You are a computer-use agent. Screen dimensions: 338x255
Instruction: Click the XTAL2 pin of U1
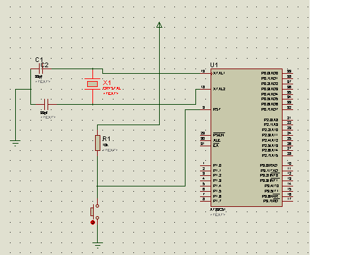(206, 89)
